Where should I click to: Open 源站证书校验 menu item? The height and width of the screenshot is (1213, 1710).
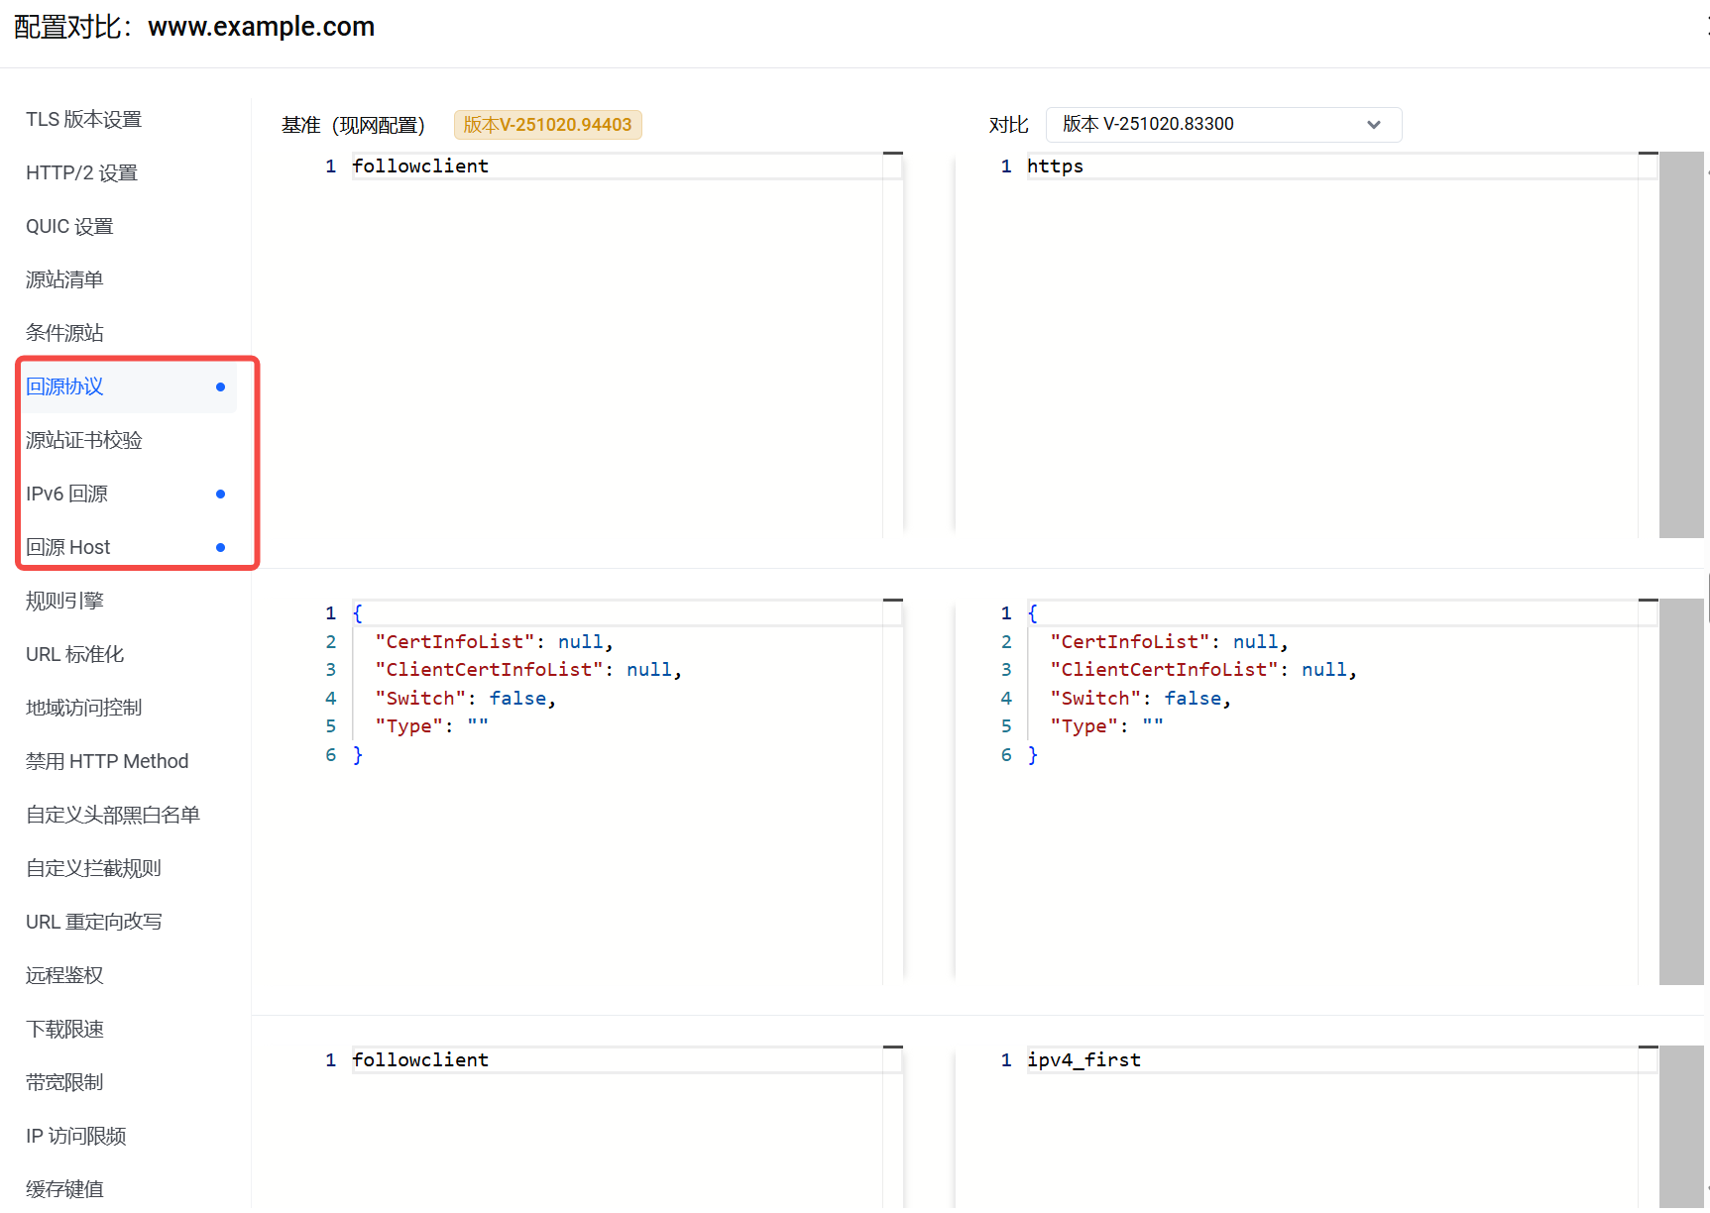click(84, 441)
